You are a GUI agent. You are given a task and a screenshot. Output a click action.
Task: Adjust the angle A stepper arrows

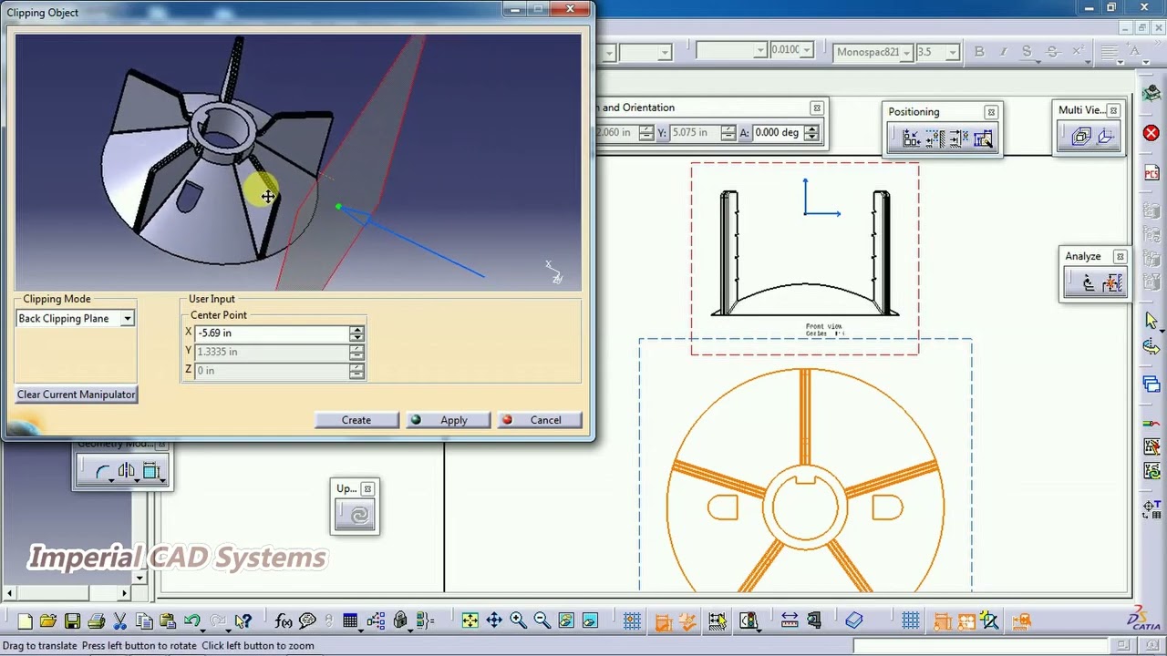pos(811,133)
